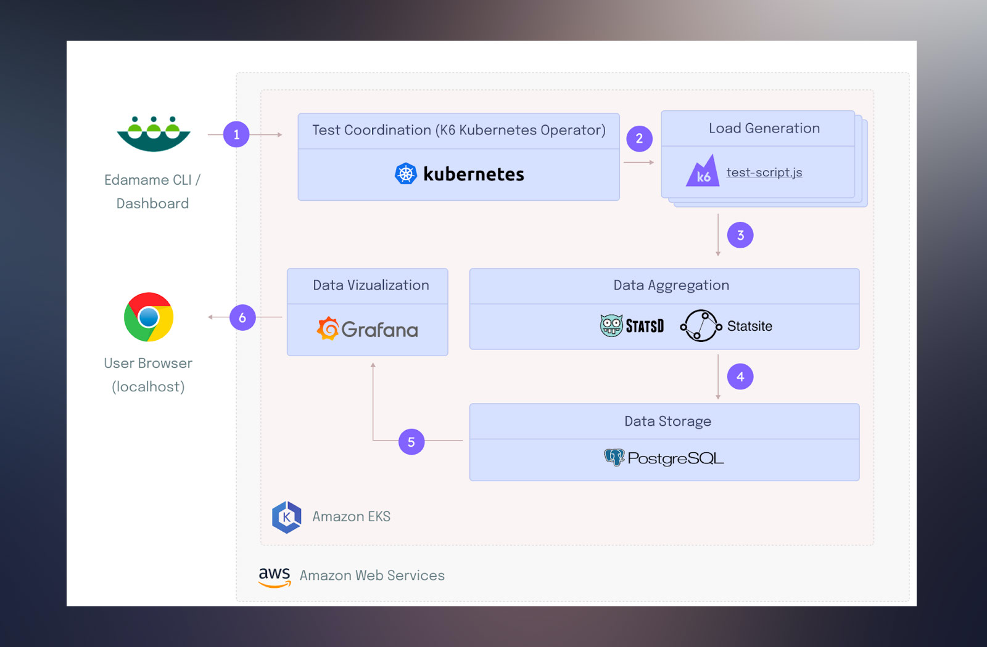This screenshot has width=987, height=647.
Task: Click the Chrome browser icon
Action: click(149, 317)
